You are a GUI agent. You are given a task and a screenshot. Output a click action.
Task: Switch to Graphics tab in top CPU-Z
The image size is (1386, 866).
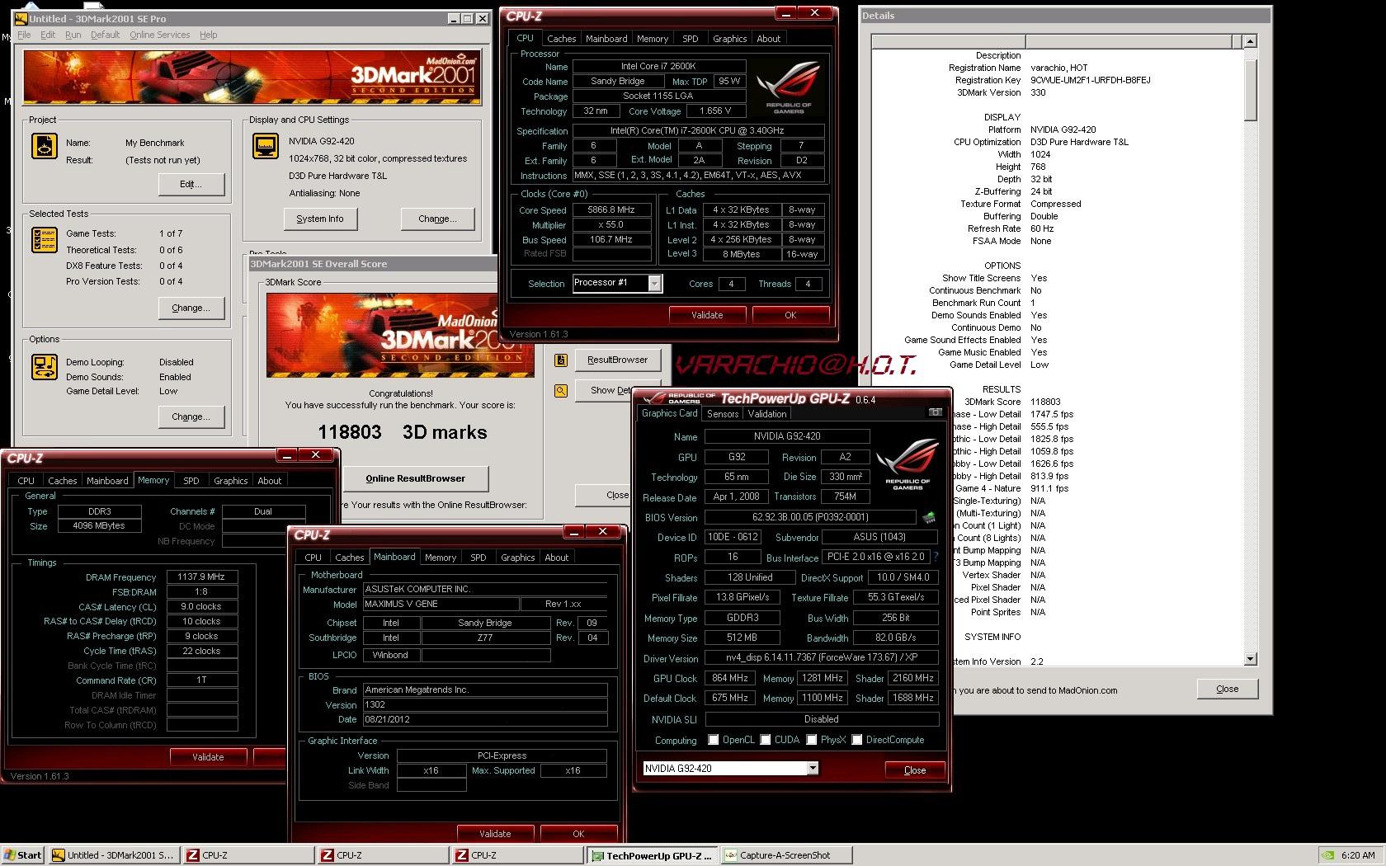pos(729,39)
